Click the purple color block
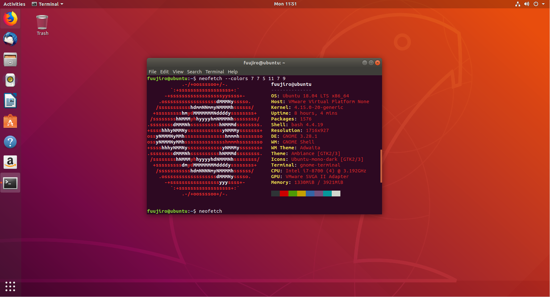550x297 pixels. point(319,194)
